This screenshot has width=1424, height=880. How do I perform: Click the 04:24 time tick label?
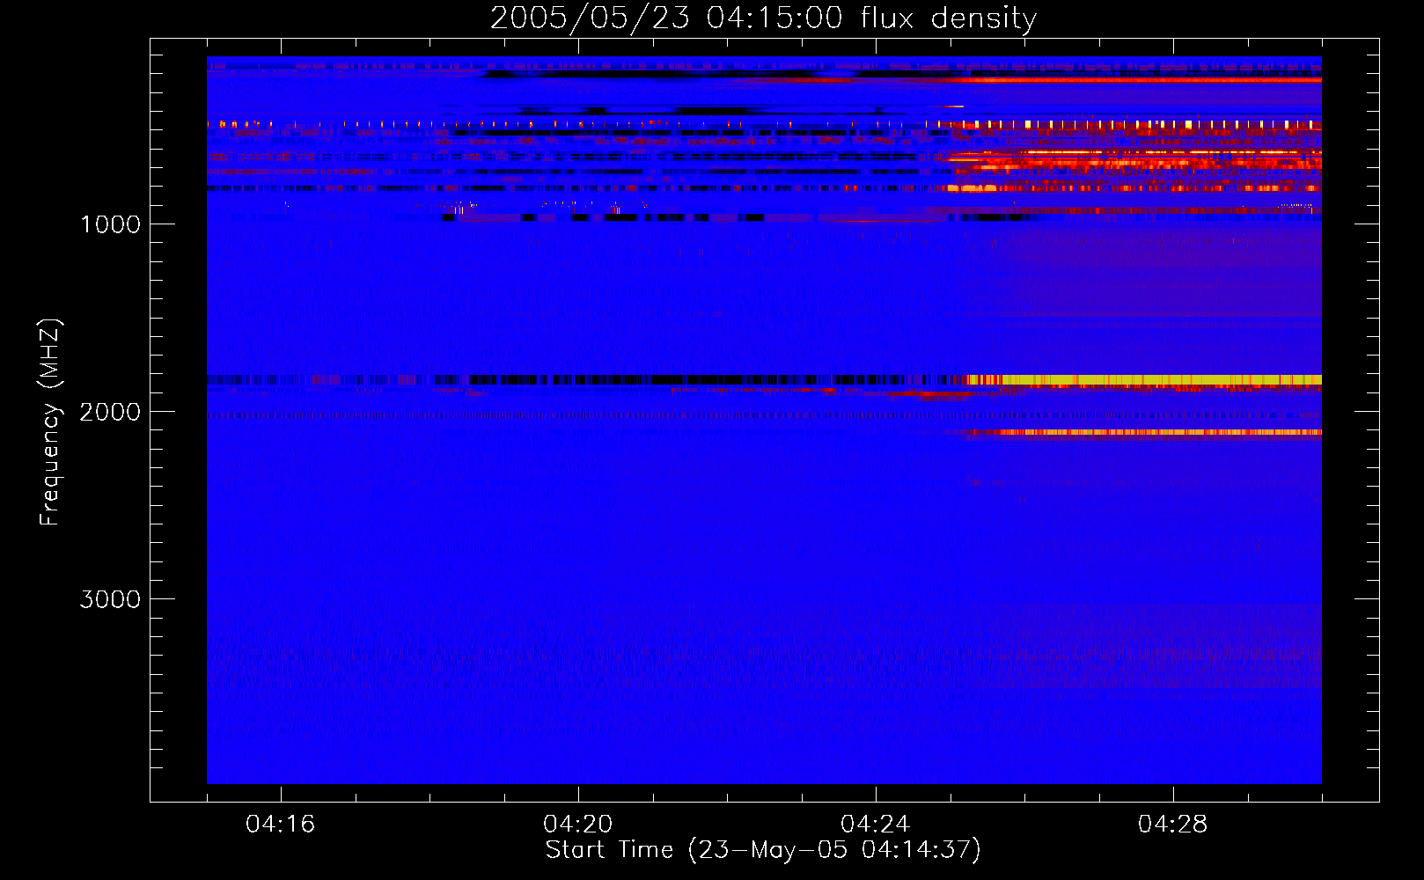click(x=876, y=824)
